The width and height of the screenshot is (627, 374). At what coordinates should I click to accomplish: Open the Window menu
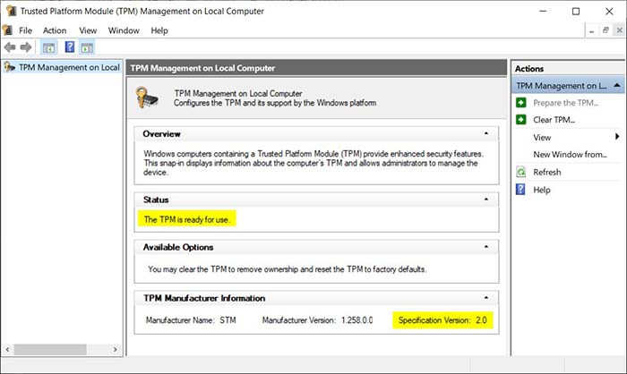pos(124,30)
